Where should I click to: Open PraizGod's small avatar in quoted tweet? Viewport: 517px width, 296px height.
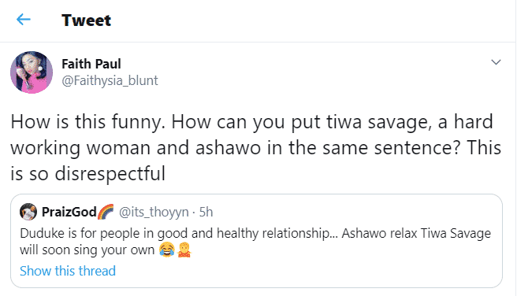(x=28, y=212)
